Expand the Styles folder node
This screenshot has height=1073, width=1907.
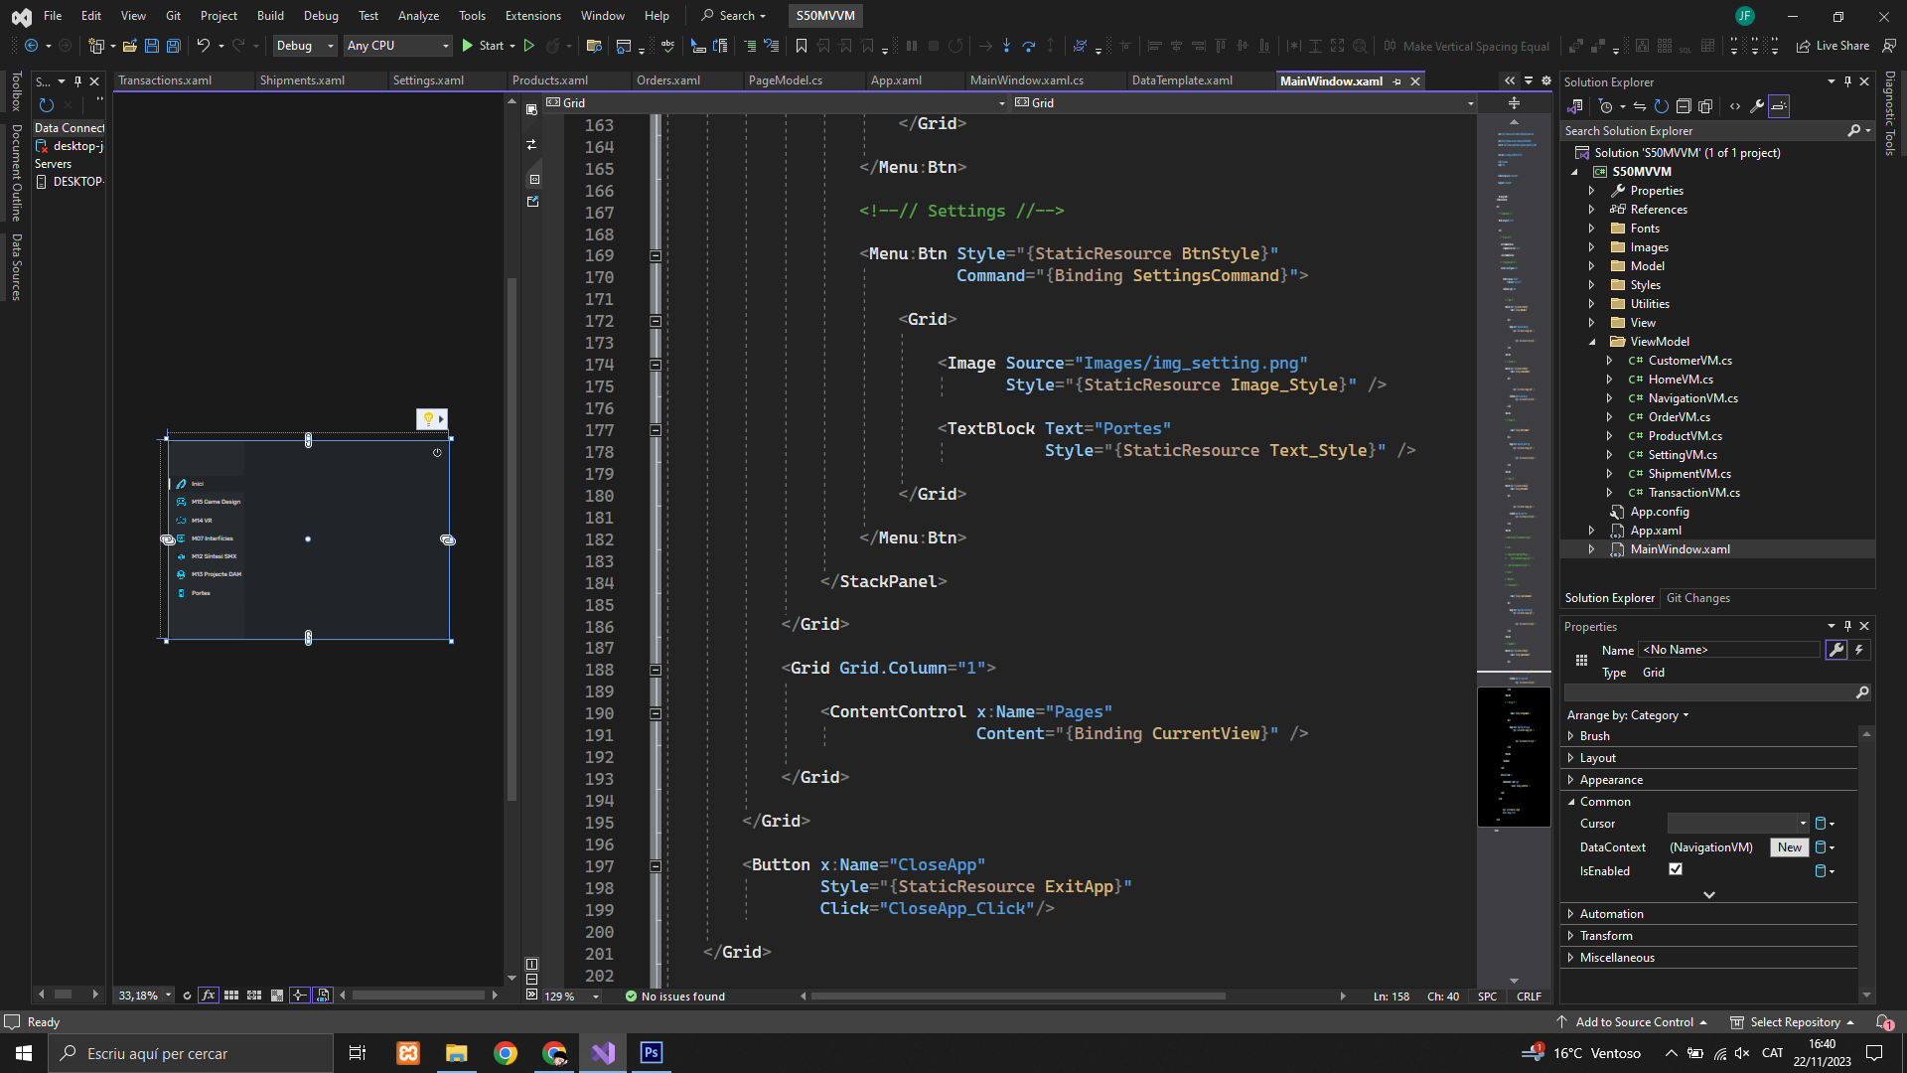tap(1591, 285)
